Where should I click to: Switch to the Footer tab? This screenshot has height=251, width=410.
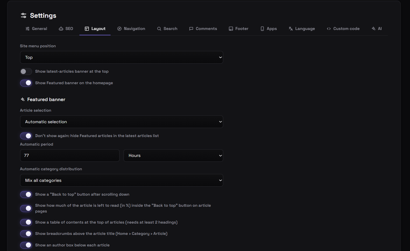(239, 29)
